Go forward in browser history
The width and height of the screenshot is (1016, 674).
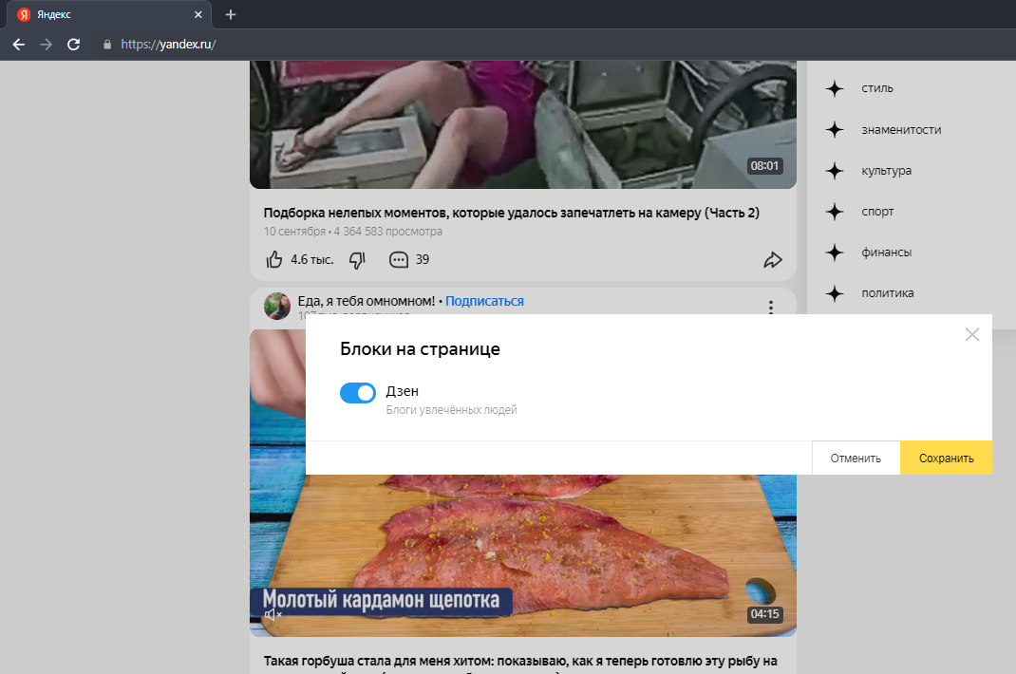coord(46,44)
